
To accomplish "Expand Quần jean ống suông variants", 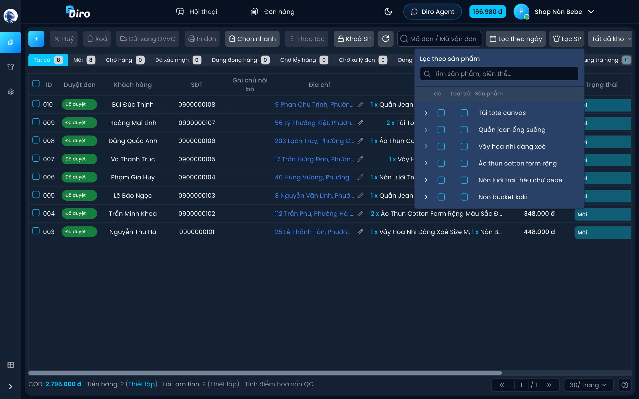I will pyautogui.click(x=426, y=129).
